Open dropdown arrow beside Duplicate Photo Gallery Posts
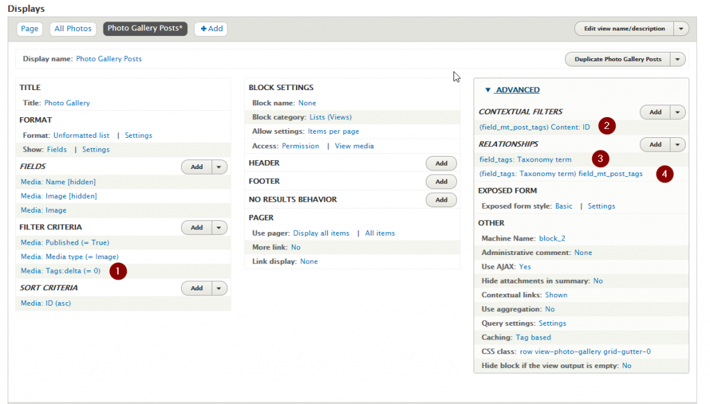The width and height of the screenshot is (710, 404). [x=678, y=60]
